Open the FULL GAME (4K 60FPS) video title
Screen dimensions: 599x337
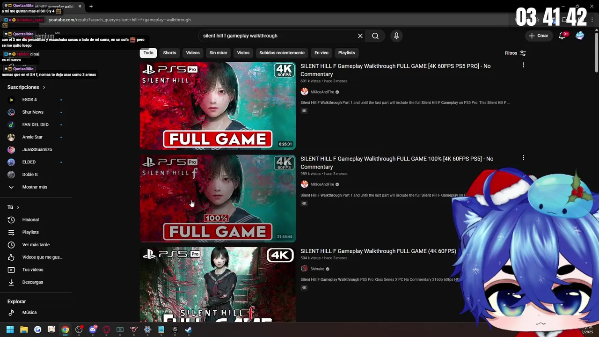click(378, 251)
